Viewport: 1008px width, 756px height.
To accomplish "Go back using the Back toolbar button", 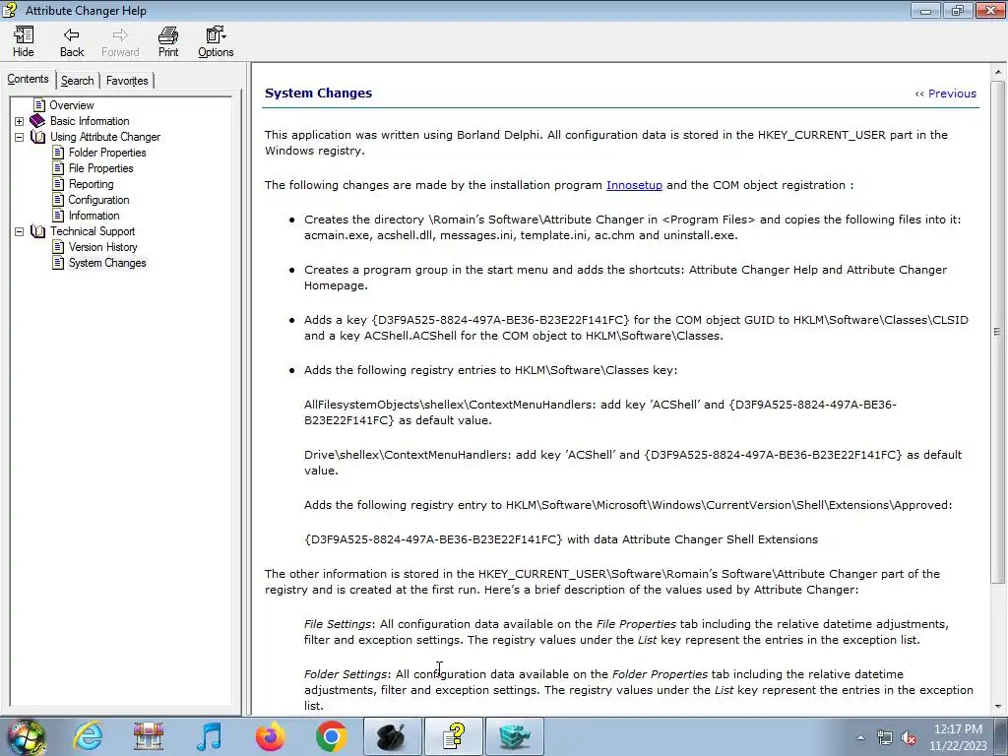I will [71, 42].
